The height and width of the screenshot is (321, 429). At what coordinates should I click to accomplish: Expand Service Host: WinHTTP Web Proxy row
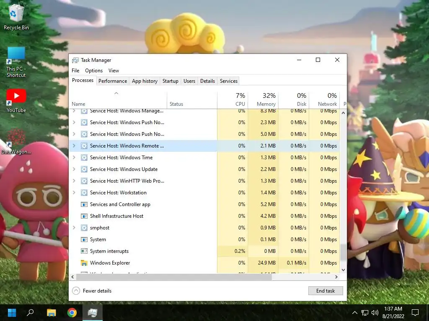click(74, 181)
